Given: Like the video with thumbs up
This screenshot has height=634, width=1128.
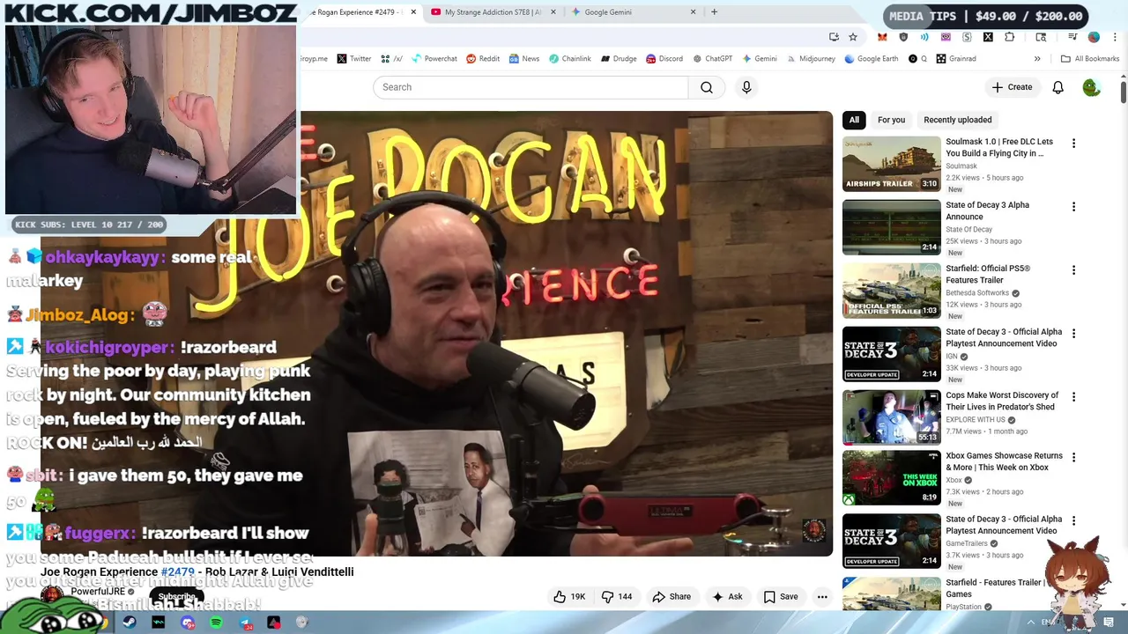Looking at the screenshot, I should pyautogui.click(x=569, y=596).
